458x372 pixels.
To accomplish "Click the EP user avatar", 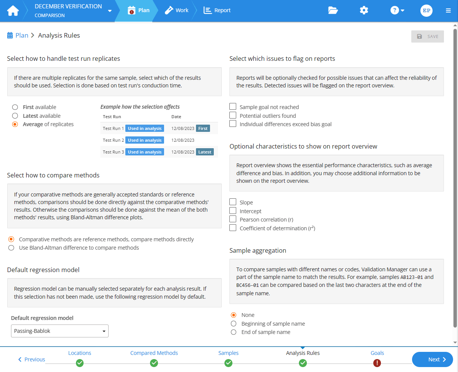I will [426, 11].
